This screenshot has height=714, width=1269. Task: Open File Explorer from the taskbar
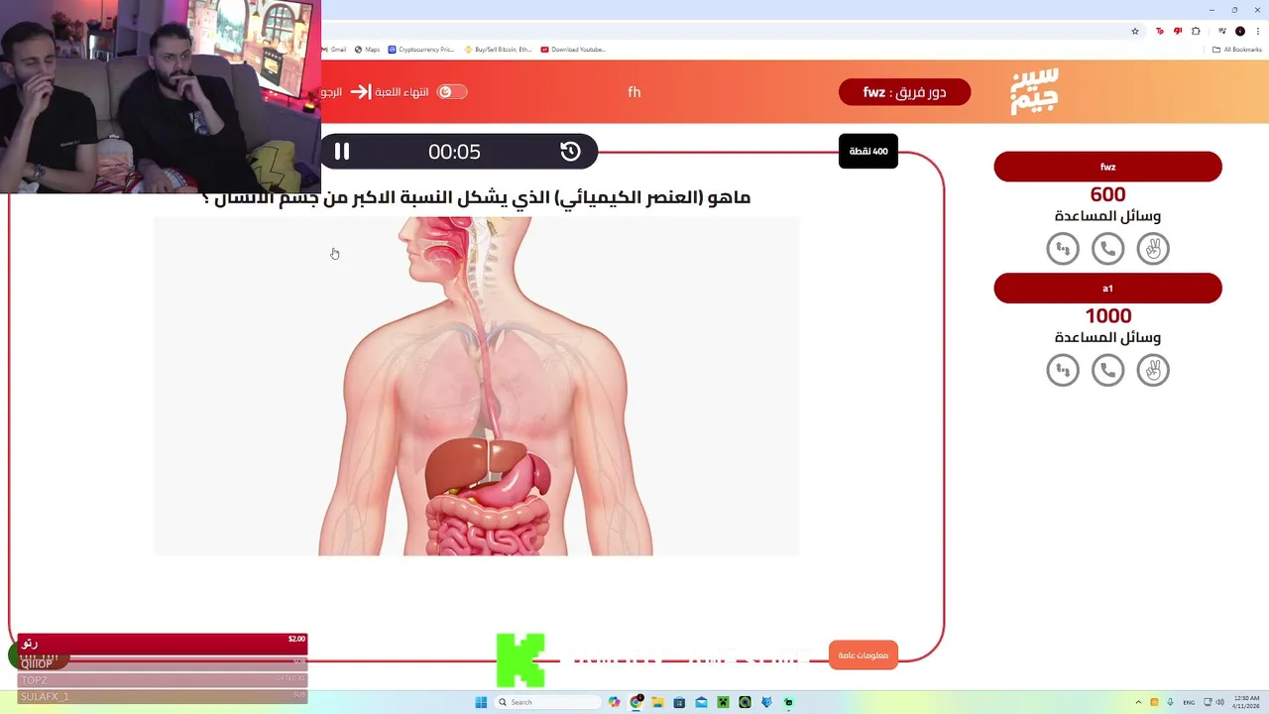[657, 702]
